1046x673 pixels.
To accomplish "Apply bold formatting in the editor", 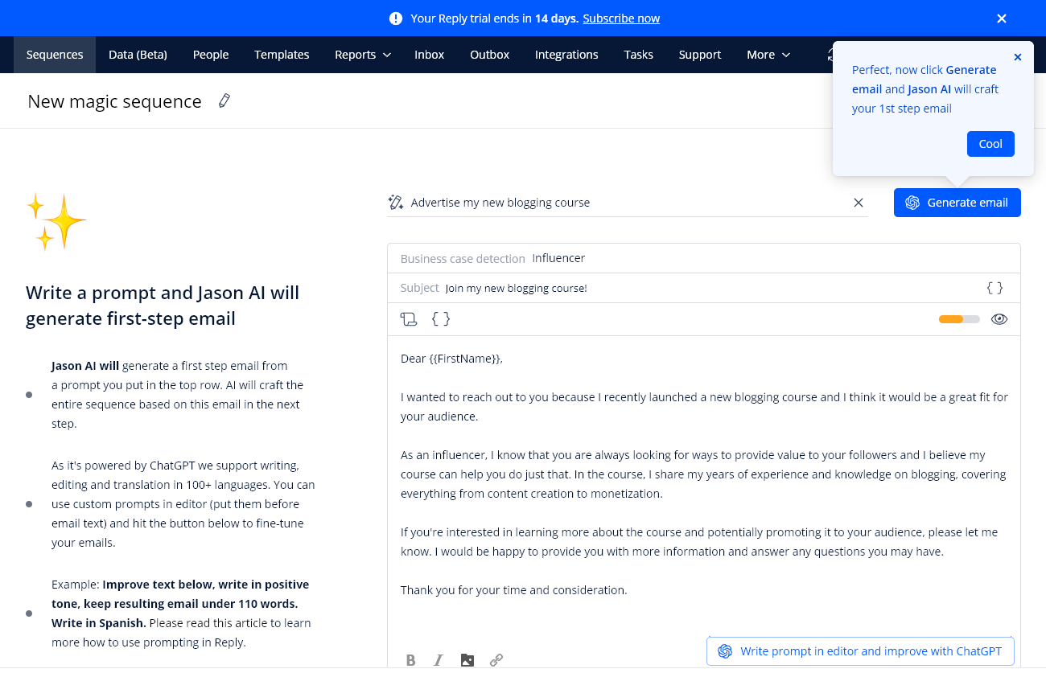I will 410,659.
